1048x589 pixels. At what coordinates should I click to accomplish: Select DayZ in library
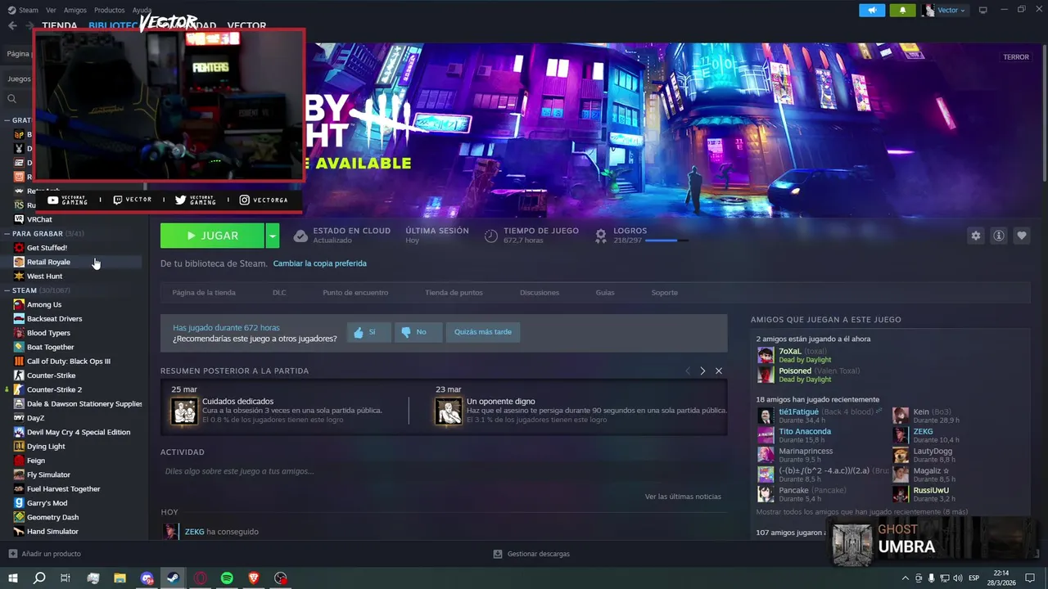coord(35,418)
